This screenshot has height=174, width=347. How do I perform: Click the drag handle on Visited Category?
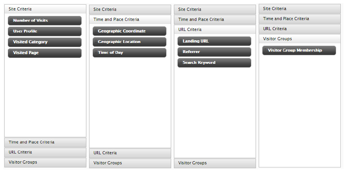10,42
